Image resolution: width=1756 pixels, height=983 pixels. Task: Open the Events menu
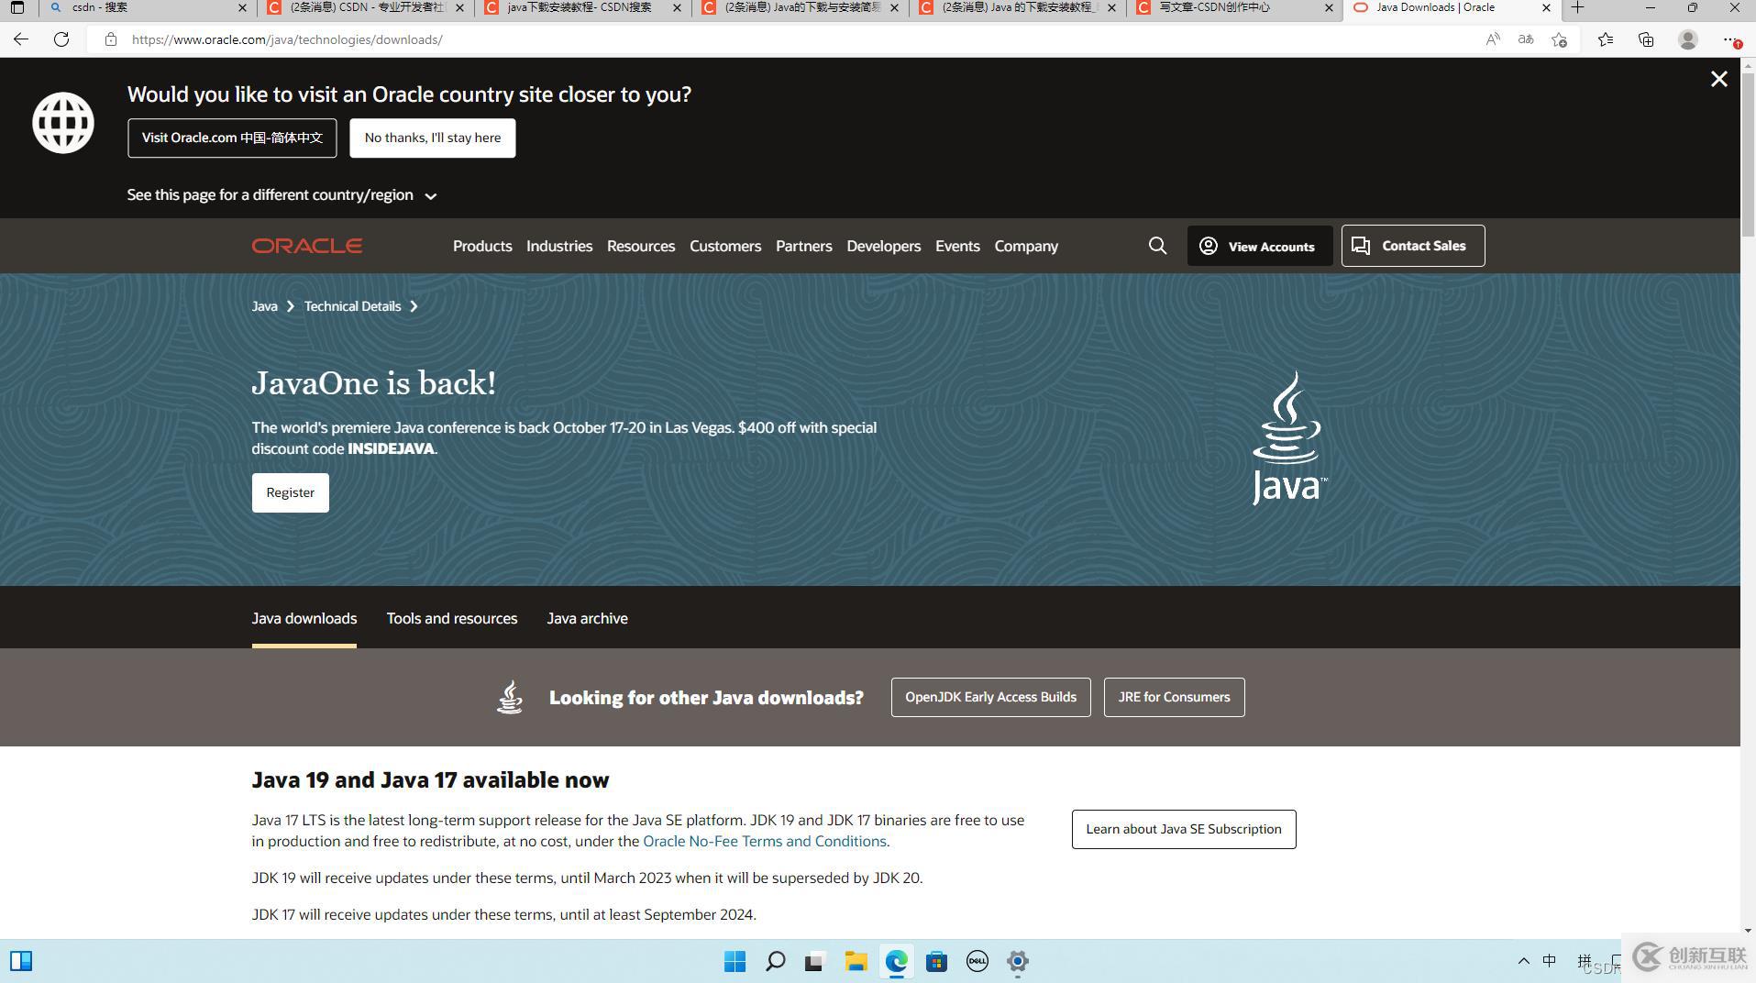tap(957, 246)
